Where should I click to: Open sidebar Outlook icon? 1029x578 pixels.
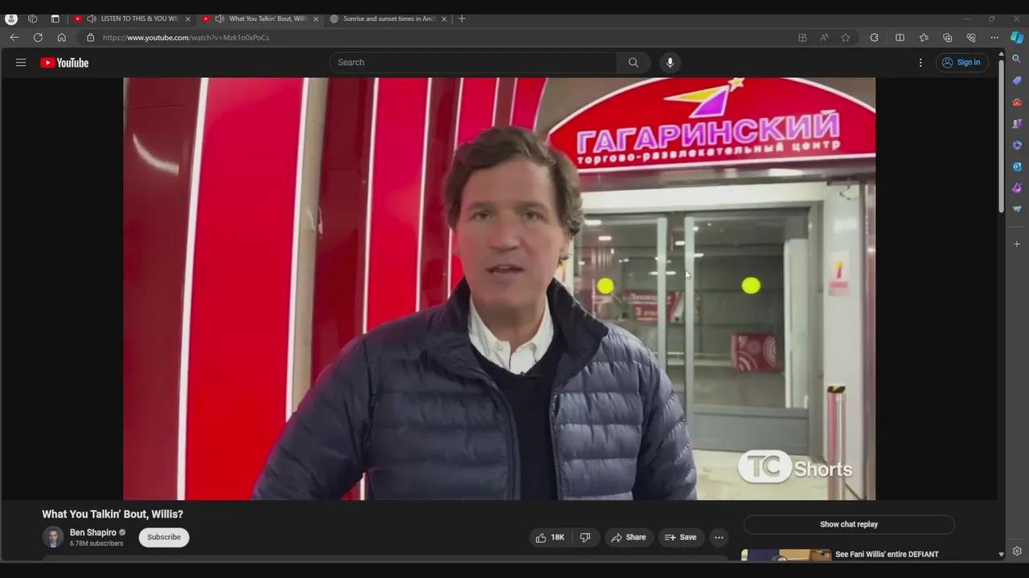click(x=1017, y=167)
